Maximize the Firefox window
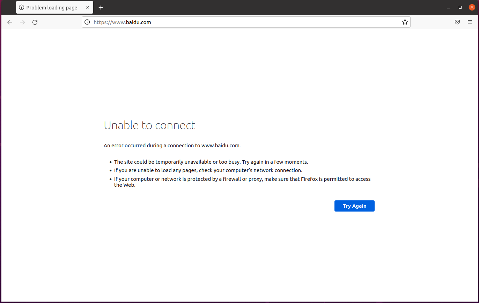 coord(460,8)
